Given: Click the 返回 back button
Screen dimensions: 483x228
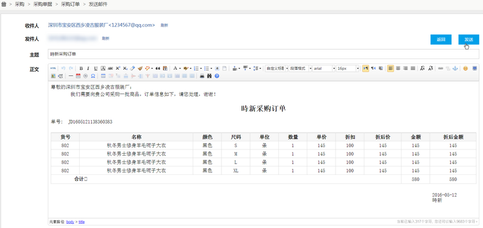Looking at the screenshot, I should pyautogui.click(x=441, y=39).
